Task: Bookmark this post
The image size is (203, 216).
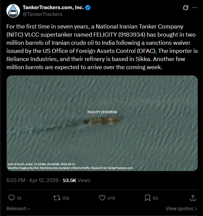Action: point(148,198)
